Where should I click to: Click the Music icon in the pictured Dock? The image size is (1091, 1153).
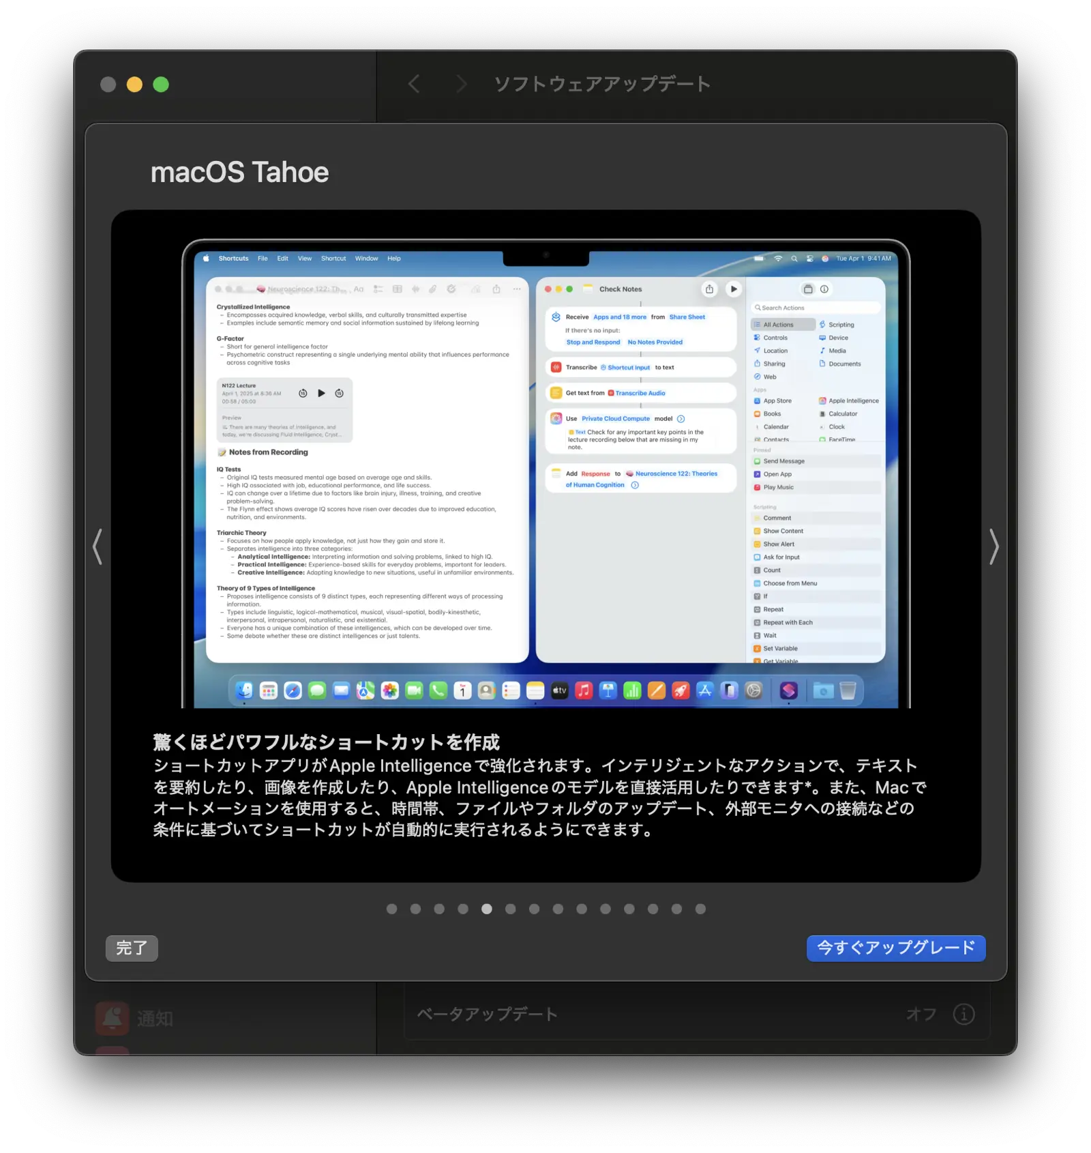584,691
